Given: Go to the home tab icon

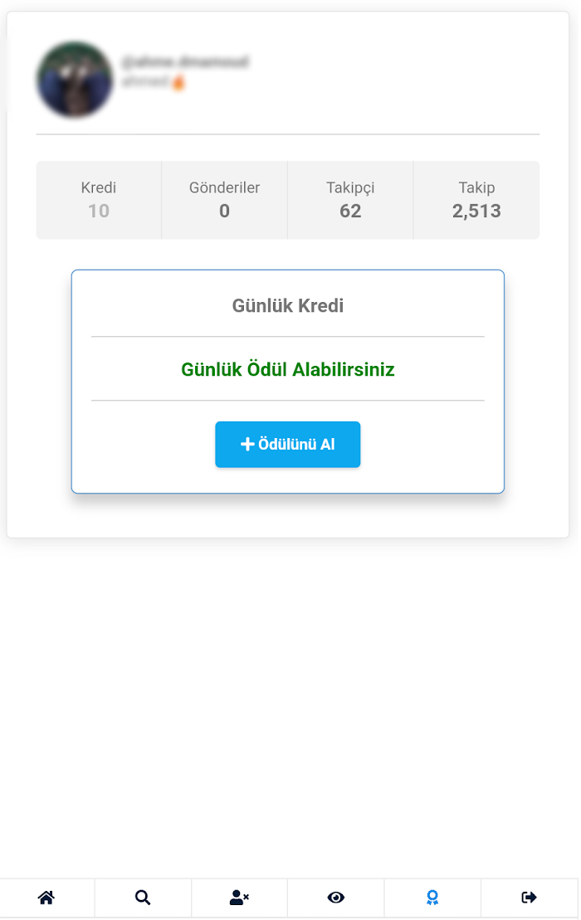Looking at the screenshot, I should click(46, 897).
